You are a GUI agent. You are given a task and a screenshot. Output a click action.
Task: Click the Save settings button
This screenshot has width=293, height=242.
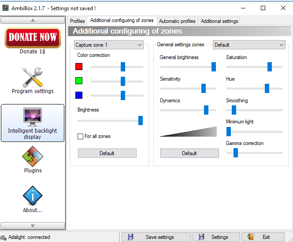(x=156, y=237)
